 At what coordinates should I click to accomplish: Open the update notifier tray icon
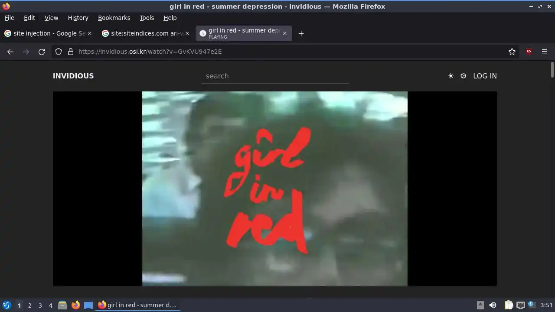pos(532,305)
